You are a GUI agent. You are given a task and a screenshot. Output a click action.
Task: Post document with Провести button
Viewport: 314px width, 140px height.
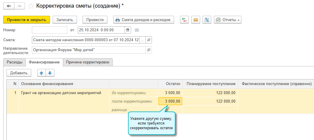coord(95,20)
